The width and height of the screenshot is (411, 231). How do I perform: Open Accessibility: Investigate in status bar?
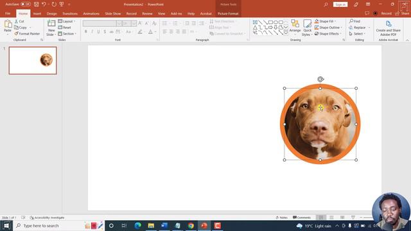pos(47,218)
